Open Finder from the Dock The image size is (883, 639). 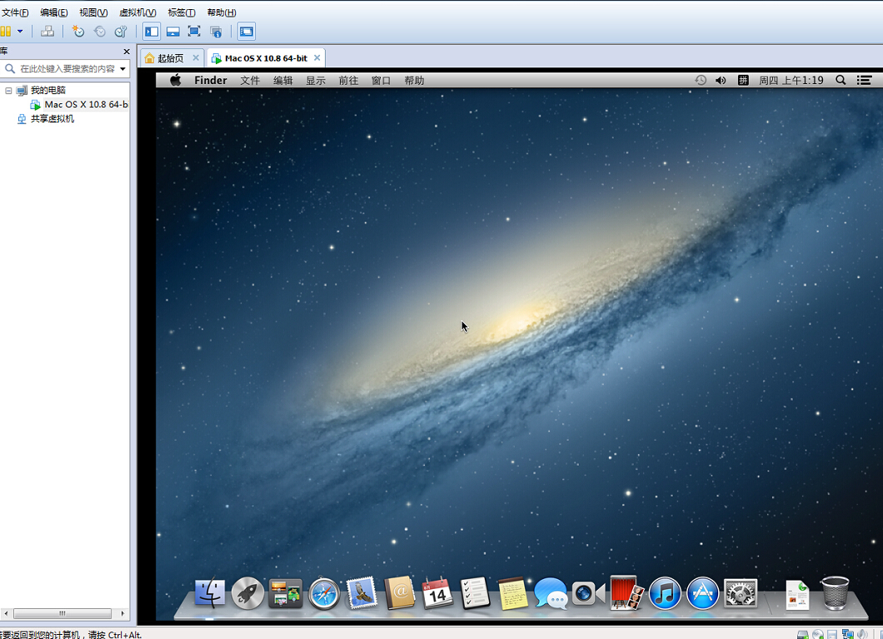click(x=209, y=593)
